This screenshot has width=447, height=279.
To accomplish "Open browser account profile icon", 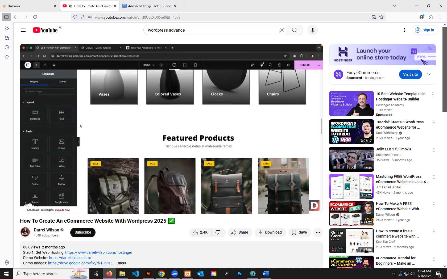I will point(422,17).
